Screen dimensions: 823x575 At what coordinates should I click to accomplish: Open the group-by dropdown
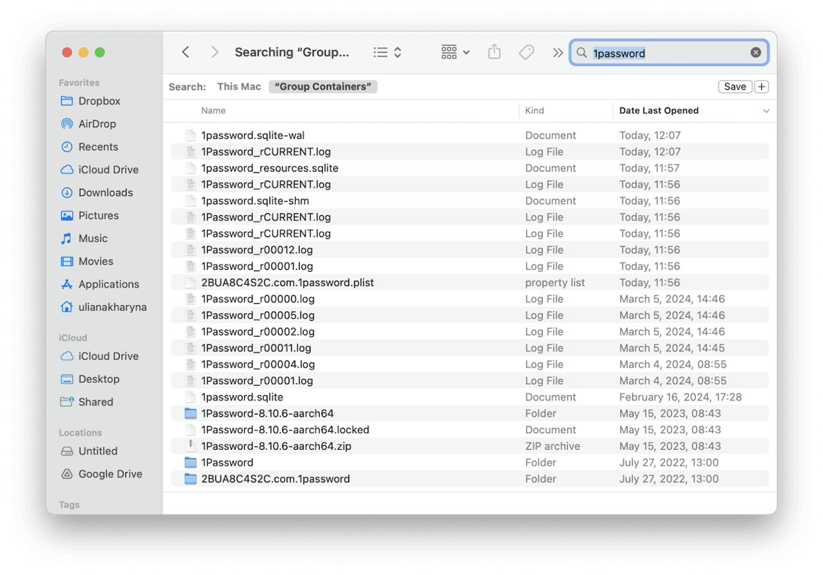pos(455,53)
